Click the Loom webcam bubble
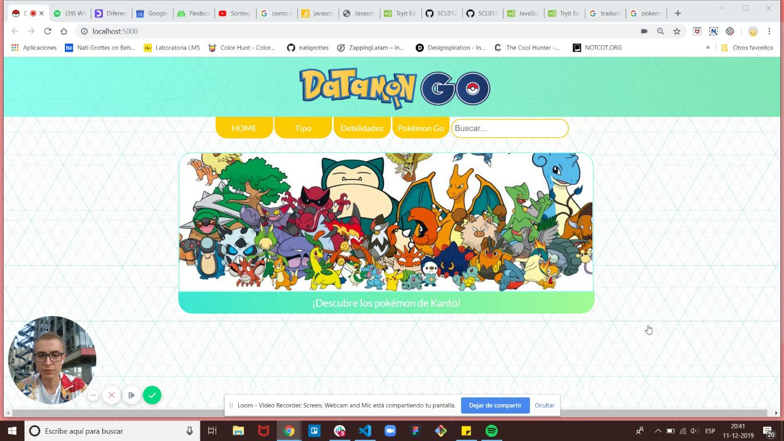Screen dimensions: 784x441 [51, 360]
